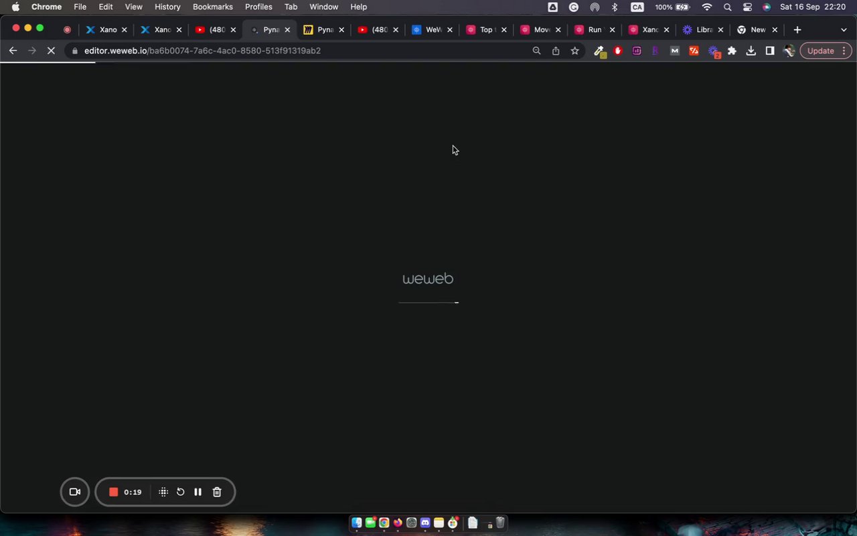Open the drawing tools grid icon
857x536 pixels.
pos(163,492)
